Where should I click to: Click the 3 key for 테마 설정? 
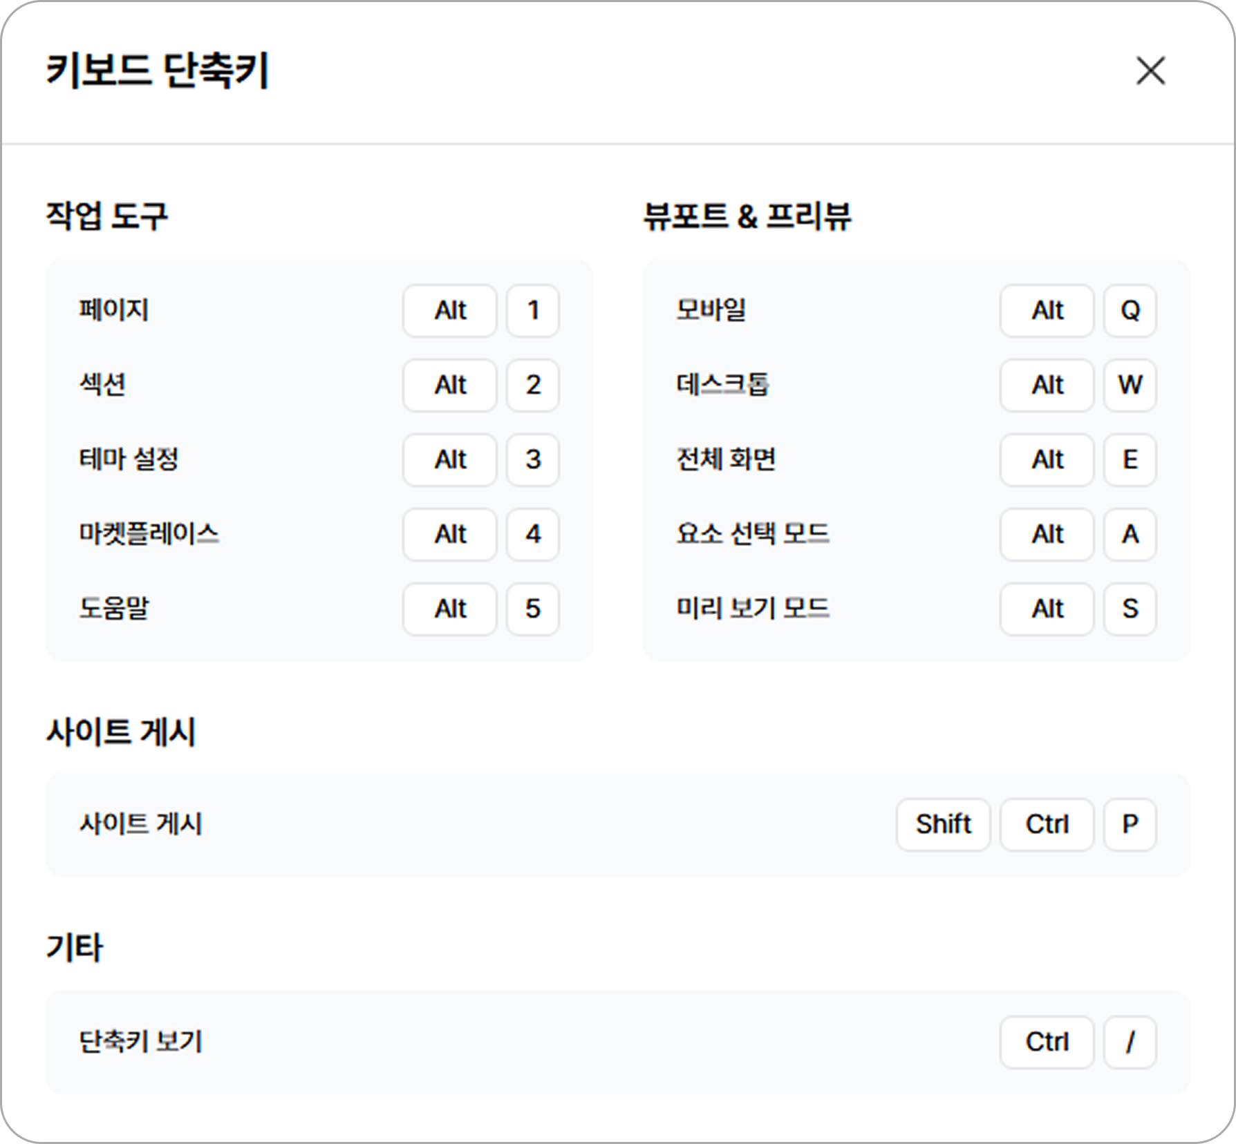(x=532, y=460)
